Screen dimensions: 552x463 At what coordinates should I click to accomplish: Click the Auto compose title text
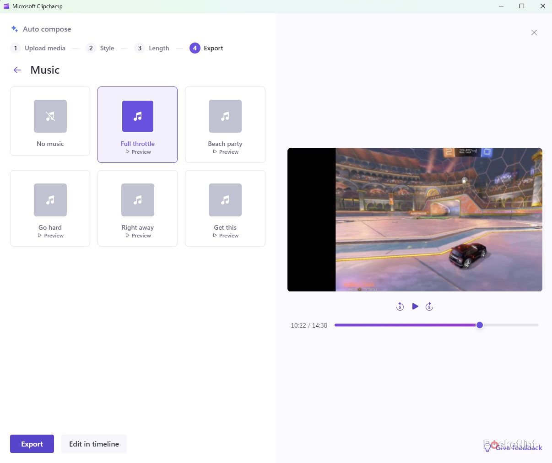[x=47, y=29]
